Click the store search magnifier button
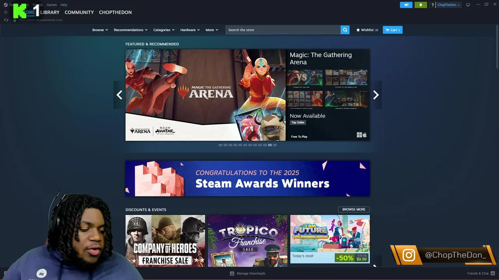This screenshot has height=280, width=499. [x=345, y=30]
